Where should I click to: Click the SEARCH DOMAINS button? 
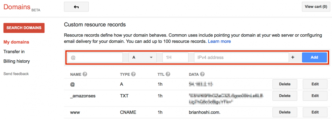pyautogui.click(x=24, y=28)
